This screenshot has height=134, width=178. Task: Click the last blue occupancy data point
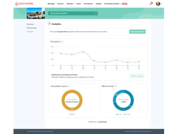(139, 65)
